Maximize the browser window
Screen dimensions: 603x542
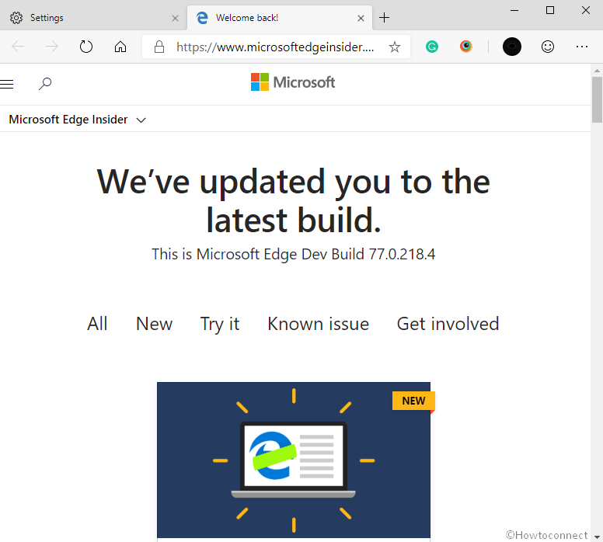550,11
